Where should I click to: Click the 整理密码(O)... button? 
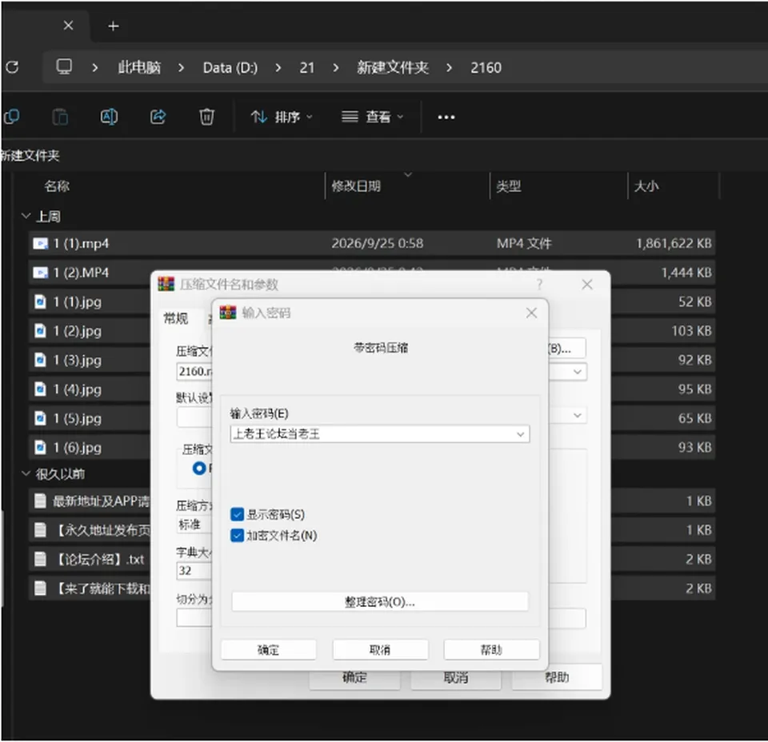380,601
